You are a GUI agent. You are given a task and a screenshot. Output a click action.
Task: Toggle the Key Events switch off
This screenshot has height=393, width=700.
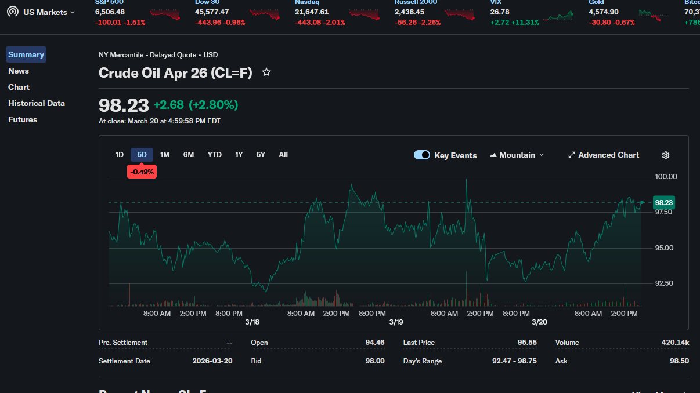coord(422,155)
